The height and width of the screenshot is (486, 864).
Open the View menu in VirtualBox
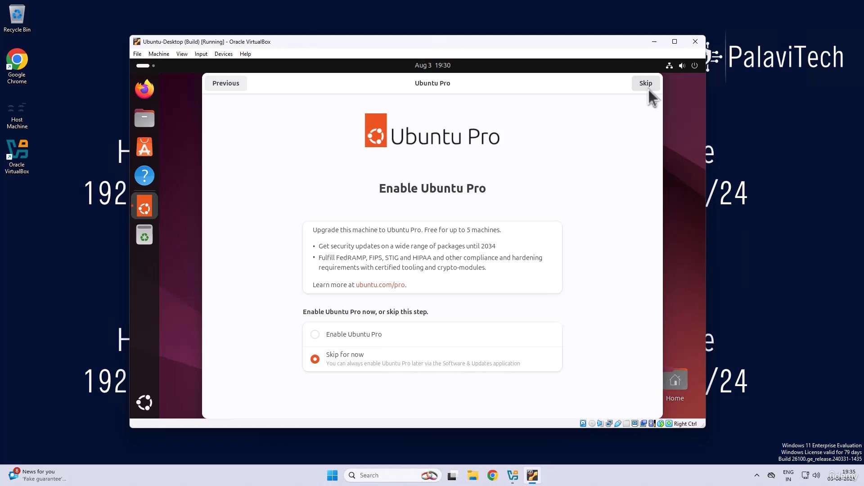point(182,54)
